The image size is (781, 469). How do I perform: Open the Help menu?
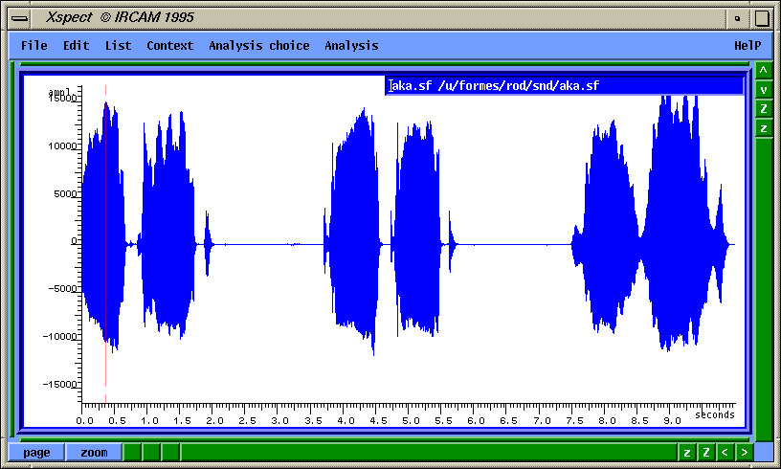click(x=748, y=45)
